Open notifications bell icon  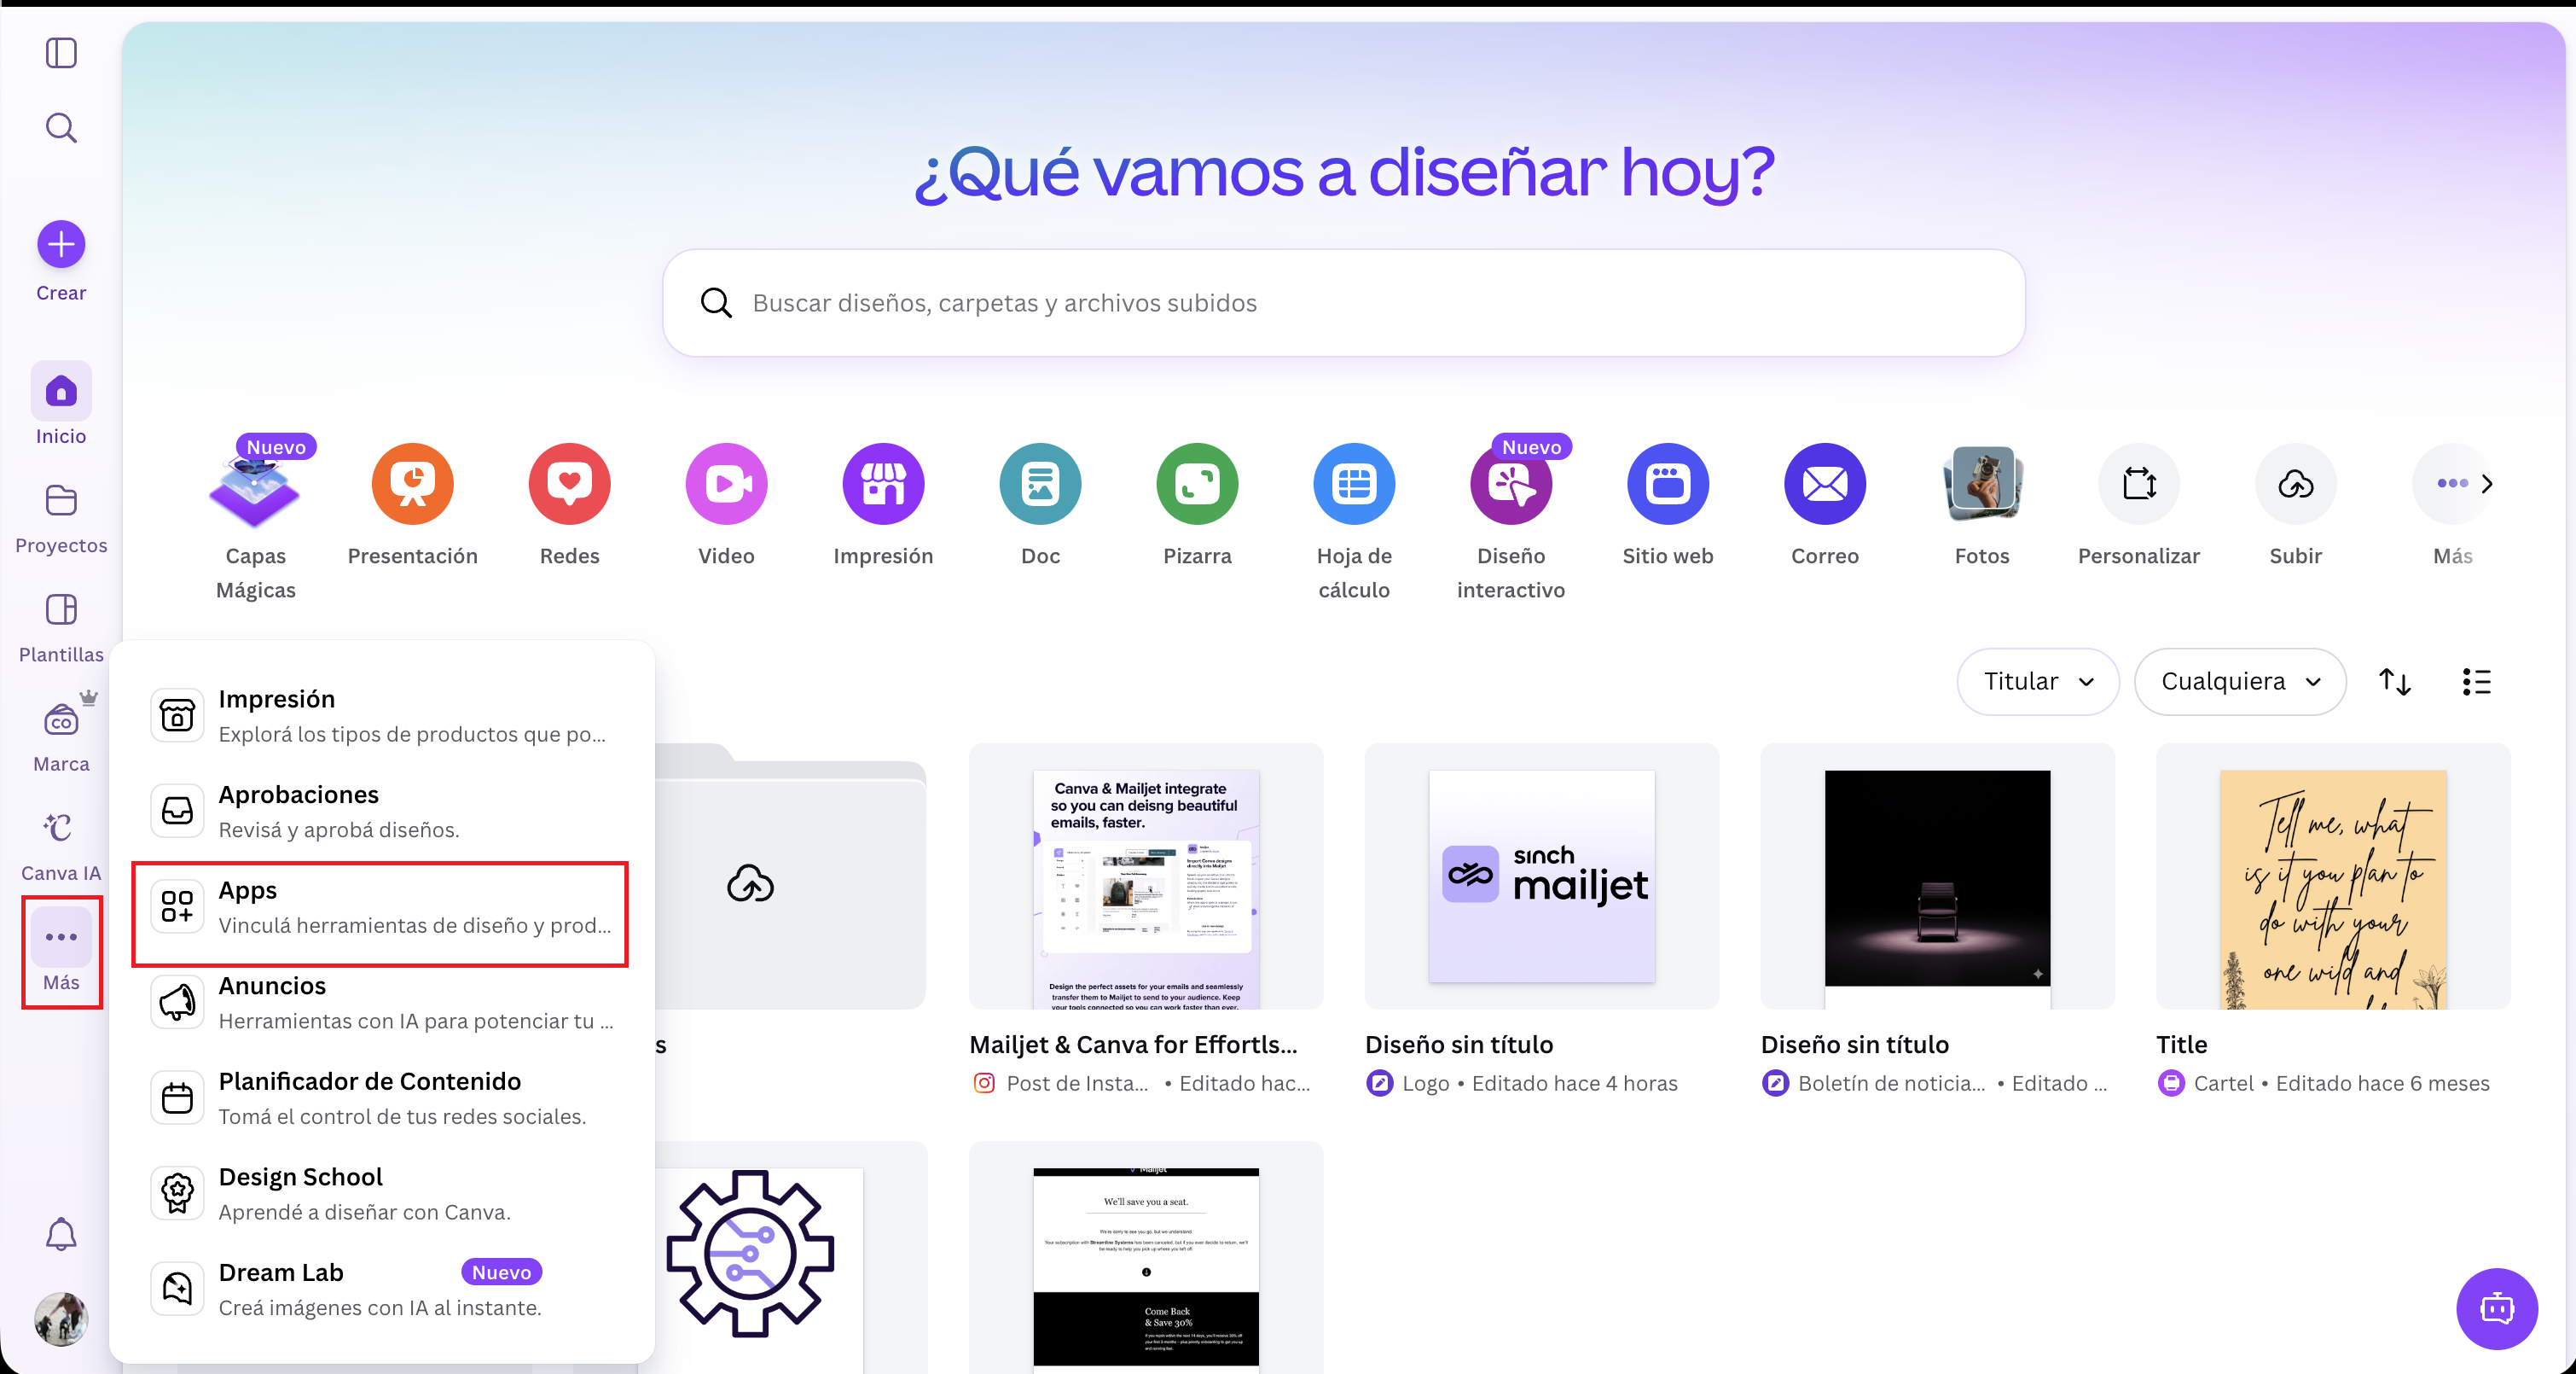point(61,1233)
